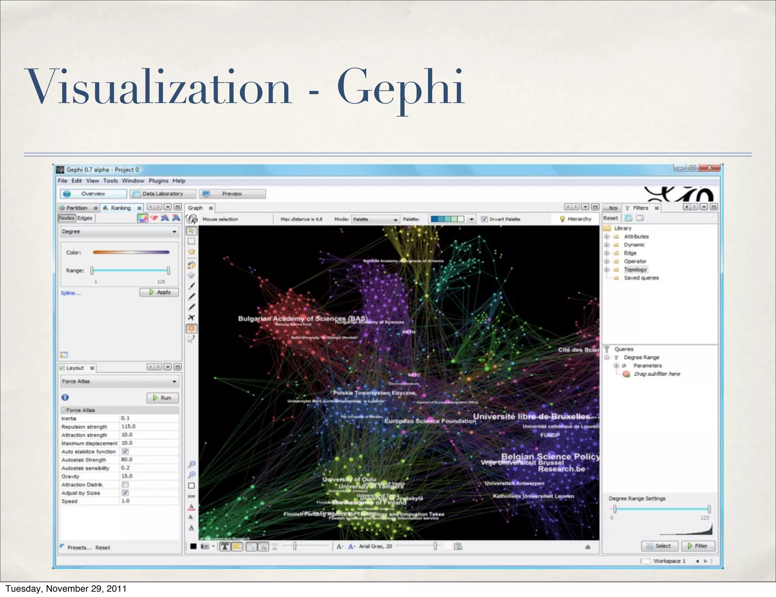Click the Filter button
776x597 pixels.
click(x=698, y=546)
